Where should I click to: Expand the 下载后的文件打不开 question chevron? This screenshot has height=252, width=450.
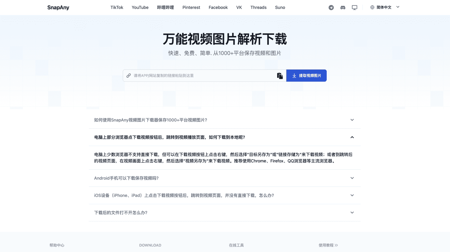(x=352, y=213)
